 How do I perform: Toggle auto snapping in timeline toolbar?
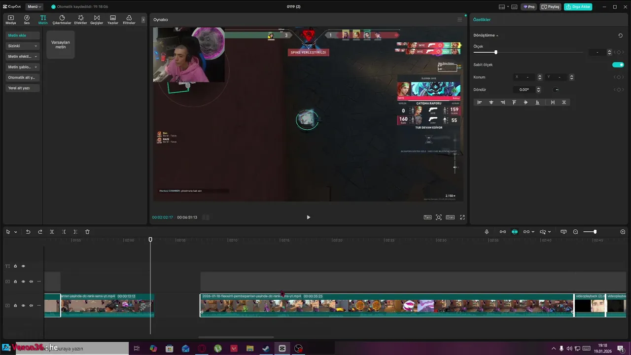pos(514,232)
